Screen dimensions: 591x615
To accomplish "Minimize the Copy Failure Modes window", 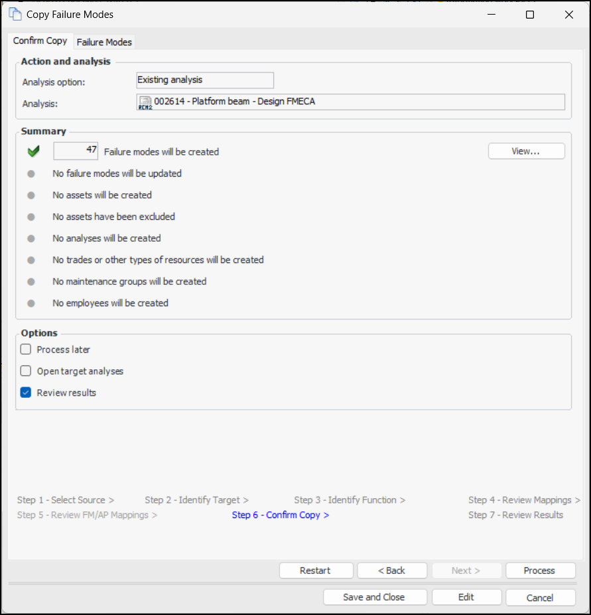I will pos(492,15).
